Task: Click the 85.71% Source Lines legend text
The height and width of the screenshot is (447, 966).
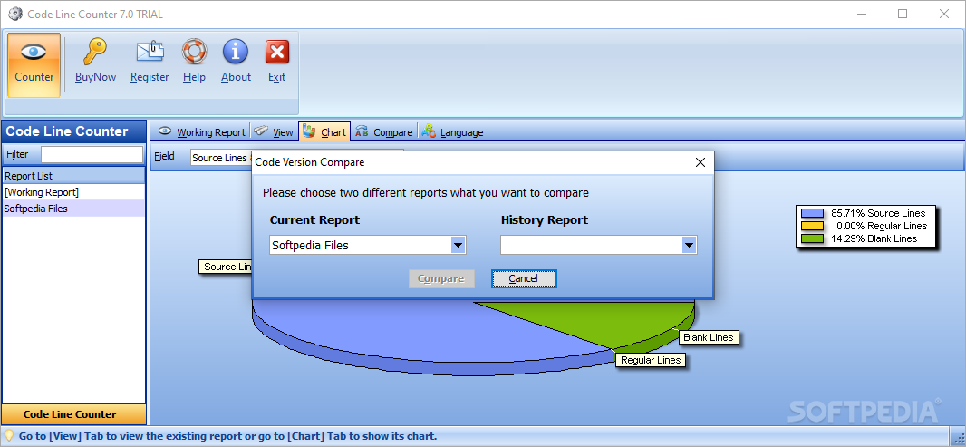Action: (878, 213)
